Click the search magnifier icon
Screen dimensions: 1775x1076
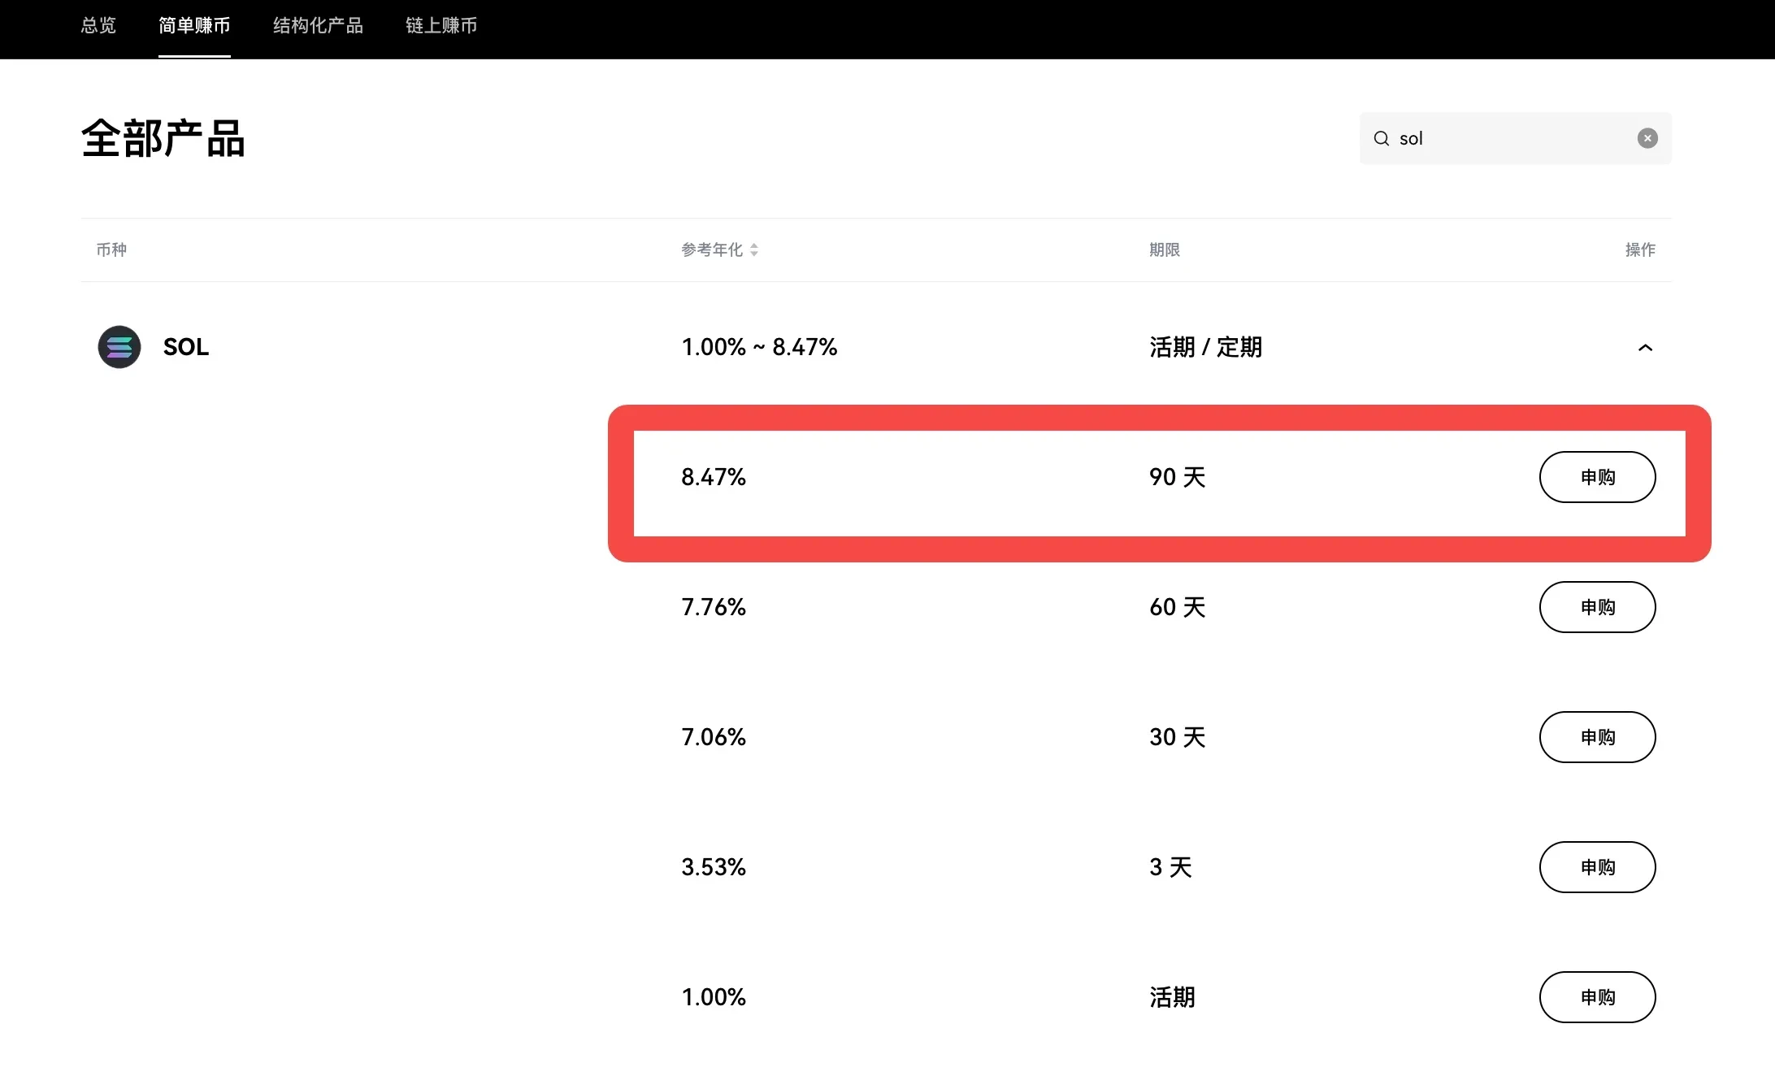(1381, 138)
